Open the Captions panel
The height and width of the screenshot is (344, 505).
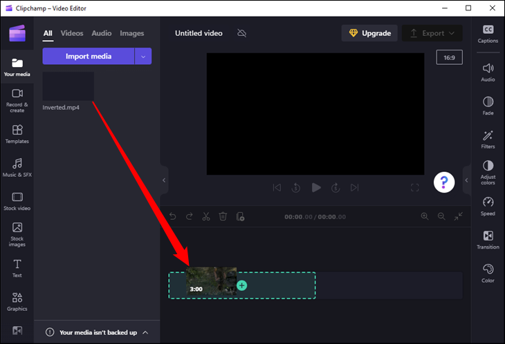click(488, 33)
